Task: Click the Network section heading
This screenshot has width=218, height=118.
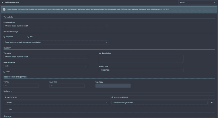Action: point(8,91)
